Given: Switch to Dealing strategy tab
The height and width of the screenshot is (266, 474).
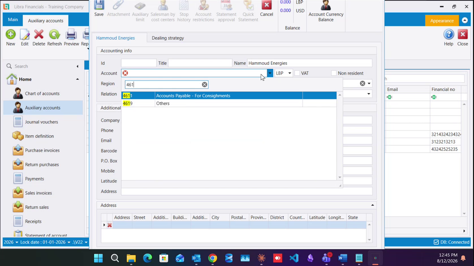Looking at the screenshot, I should click(x=168, y=38).
